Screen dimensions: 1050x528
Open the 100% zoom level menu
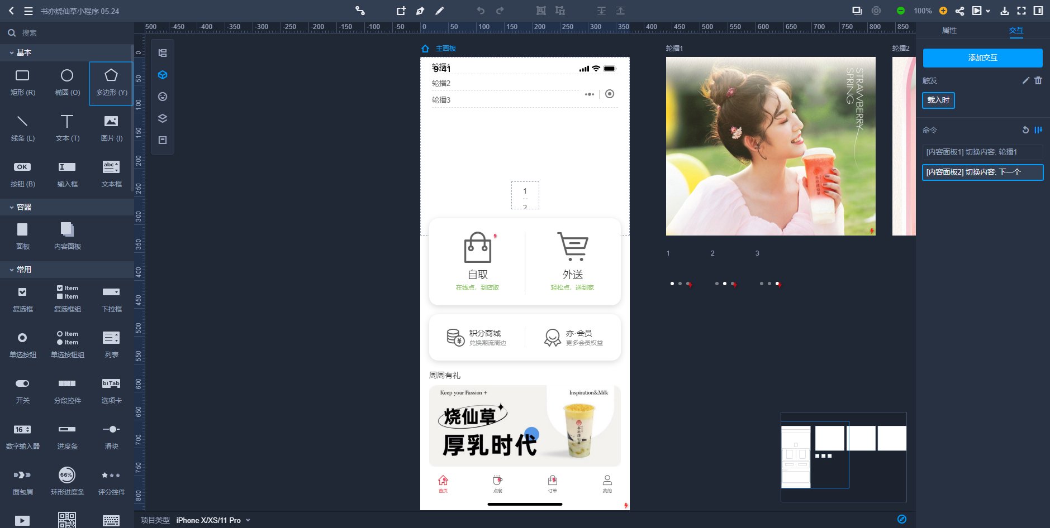(923, 11)
